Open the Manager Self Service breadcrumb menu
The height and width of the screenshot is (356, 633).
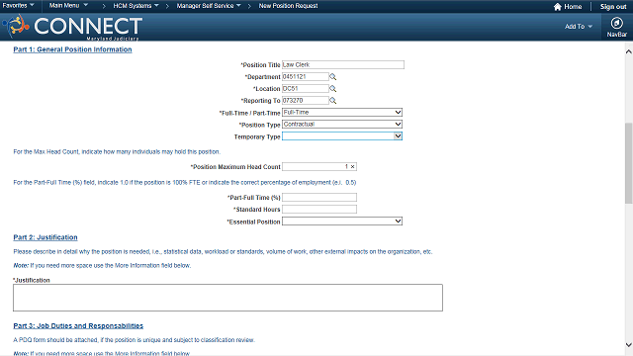point(209,6)
